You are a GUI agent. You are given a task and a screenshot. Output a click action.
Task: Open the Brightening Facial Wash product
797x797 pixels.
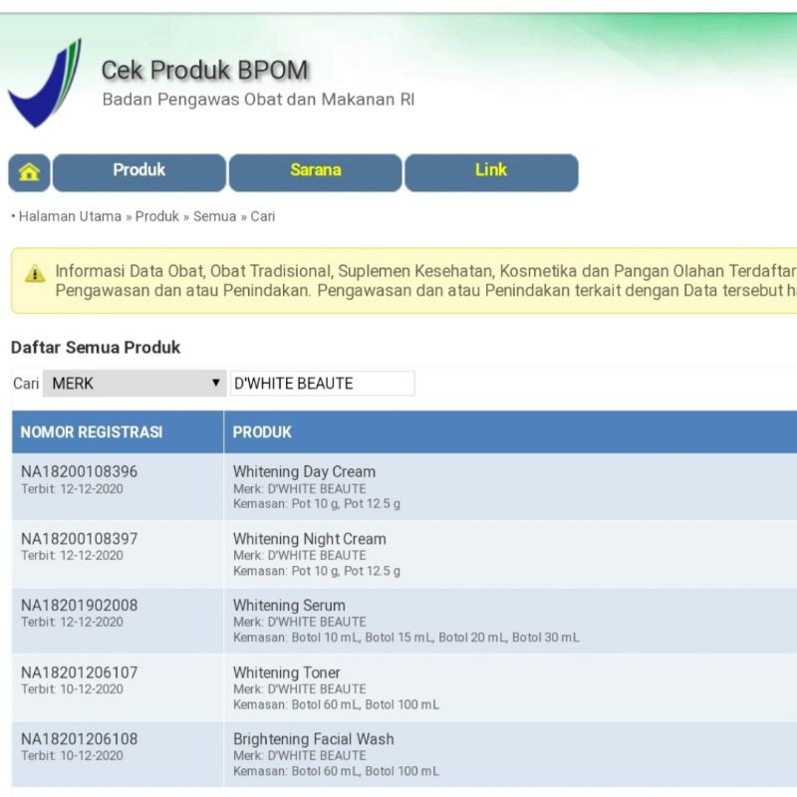click(x=314, y=739)
